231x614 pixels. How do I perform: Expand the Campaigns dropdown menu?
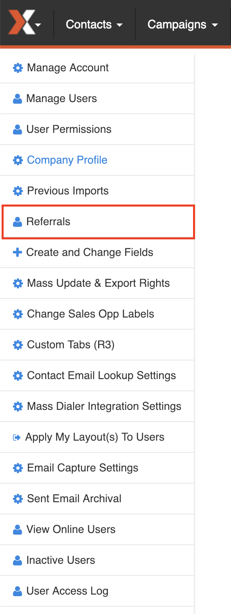tap(183, 24)
